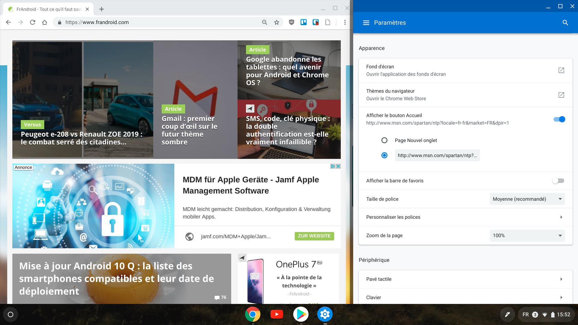
Task: Open status tray showing 15:52
Action: tap(546, 314)
